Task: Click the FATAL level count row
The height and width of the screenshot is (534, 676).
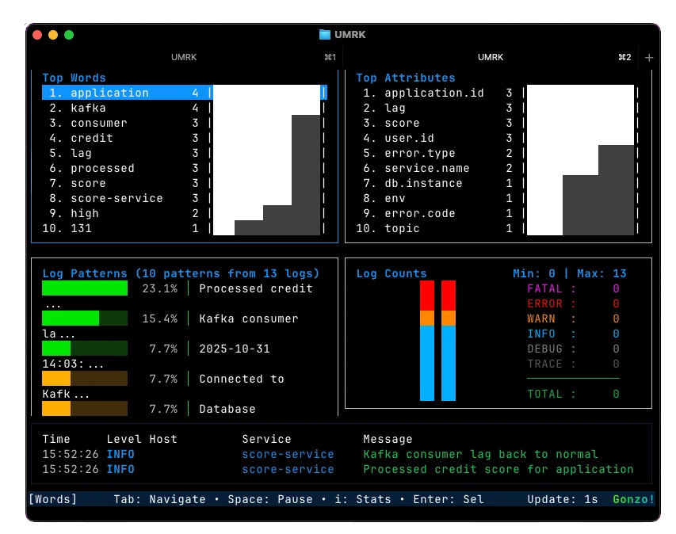Action: pos(572,288)
